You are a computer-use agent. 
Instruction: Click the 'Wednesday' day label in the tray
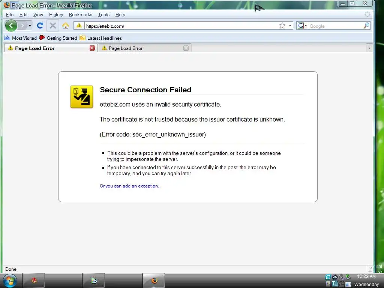(366, 284)
